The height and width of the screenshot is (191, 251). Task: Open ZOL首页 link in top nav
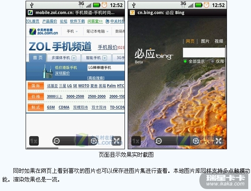32,21
